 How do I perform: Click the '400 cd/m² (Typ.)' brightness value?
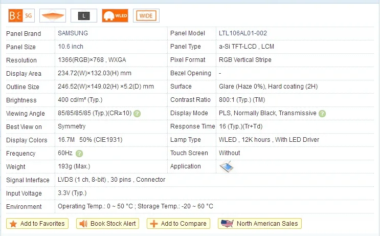[x=80, y=100]
